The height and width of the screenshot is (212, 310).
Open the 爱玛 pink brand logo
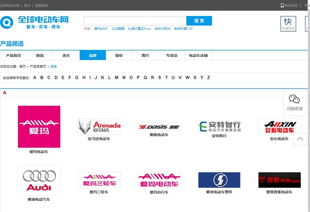click(x=39, y=127)
